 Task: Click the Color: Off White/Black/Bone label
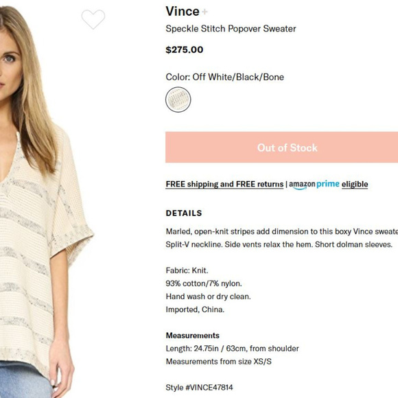pyautogui.click(x=224, y=77)
